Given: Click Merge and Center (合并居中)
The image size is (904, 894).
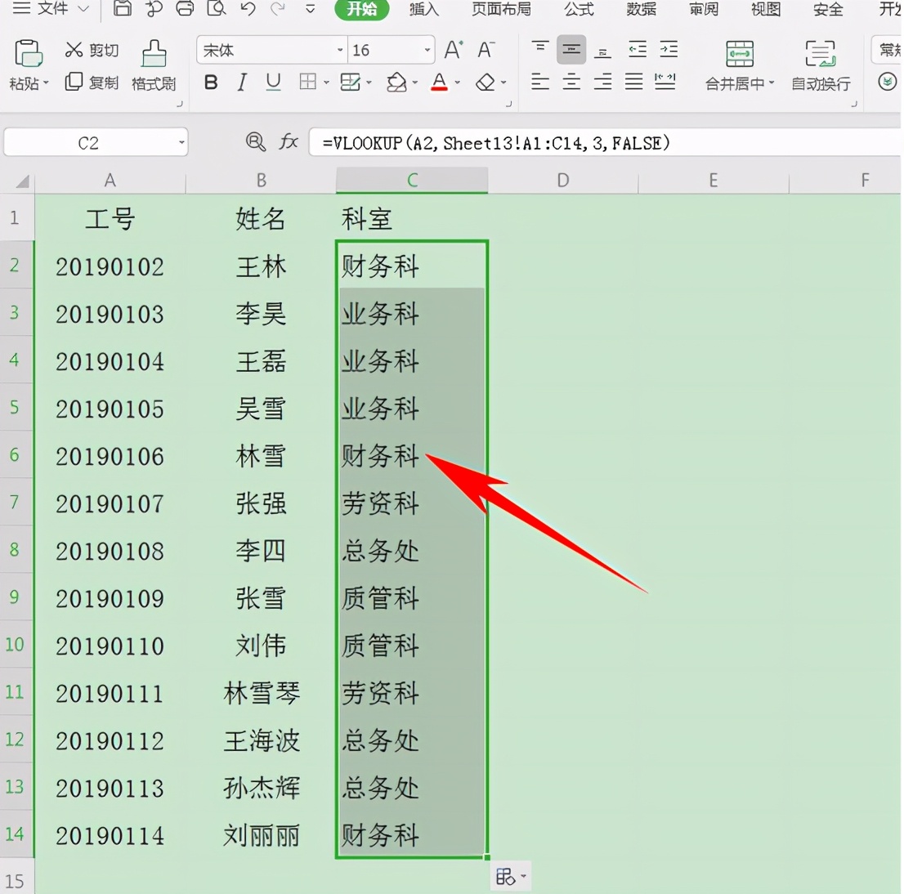Looking at the screenshot, I should [740, 65].
